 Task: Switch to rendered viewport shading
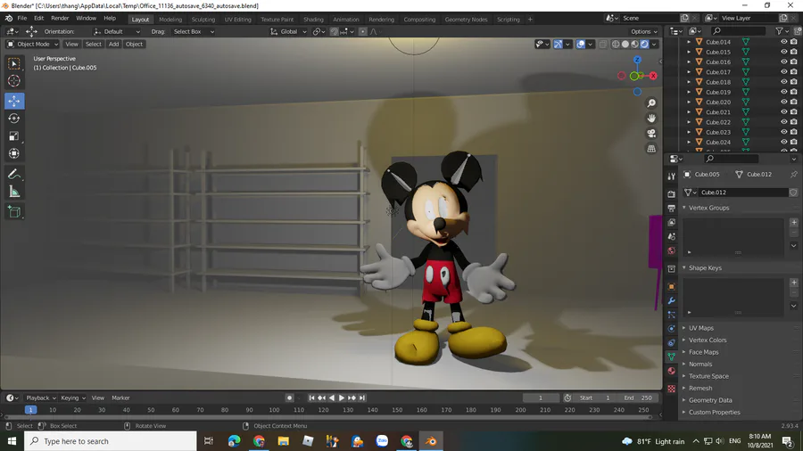coord(645,45)
